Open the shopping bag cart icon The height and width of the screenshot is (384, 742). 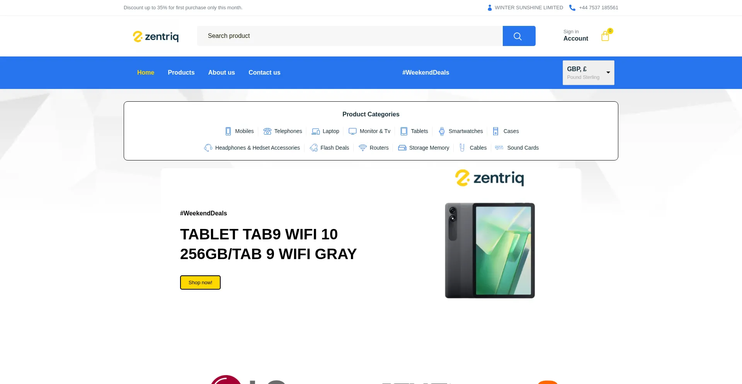coord(605,36)
